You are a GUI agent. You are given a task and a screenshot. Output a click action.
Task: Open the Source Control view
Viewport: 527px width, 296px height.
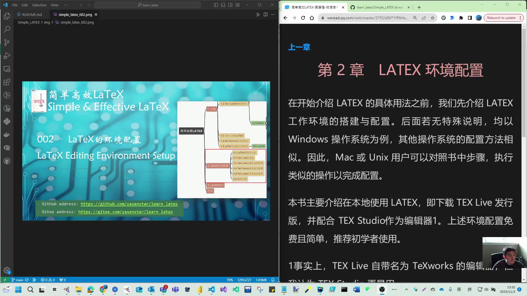[x=7, y=42]
